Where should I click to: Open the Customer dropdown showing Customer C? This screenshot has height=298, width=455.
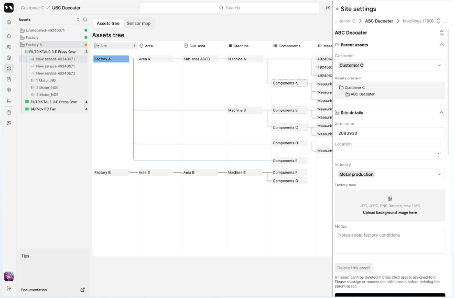[389, 66]
